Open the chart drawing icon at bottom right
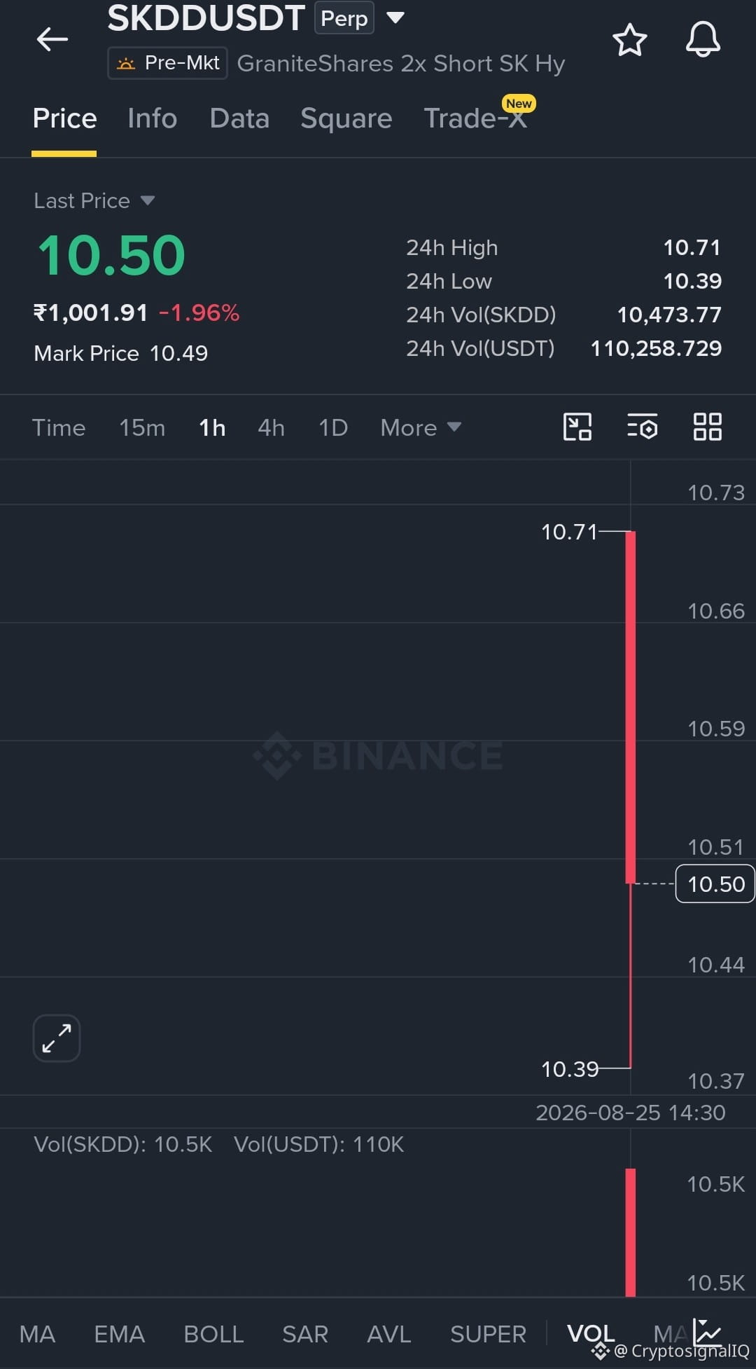The width and height of the screenshot is (756, 1369). pyautogui.click(x=707, y=1332)
